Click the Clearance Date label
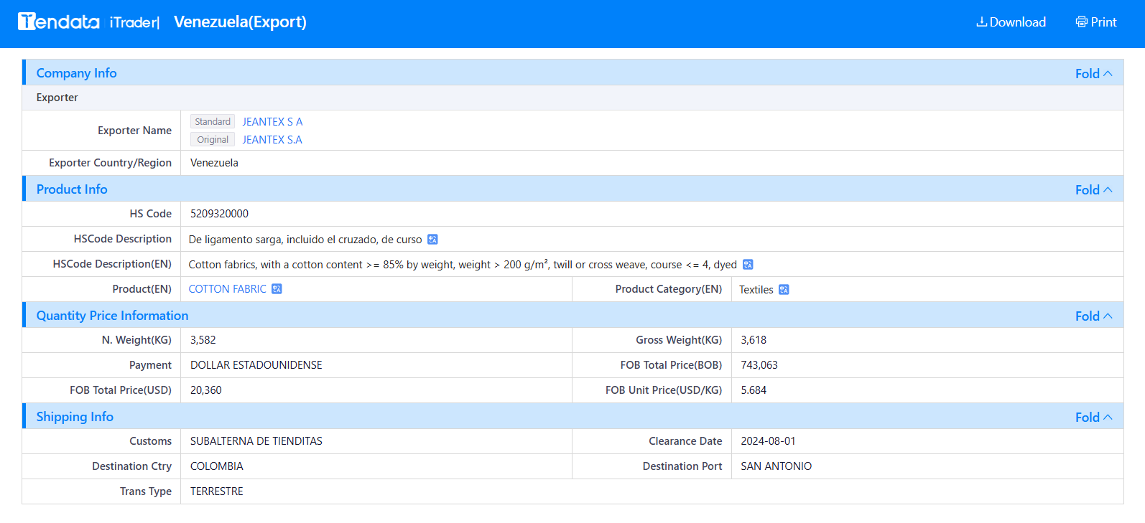This screenshot has height=523, width=1145. [685, 441]
